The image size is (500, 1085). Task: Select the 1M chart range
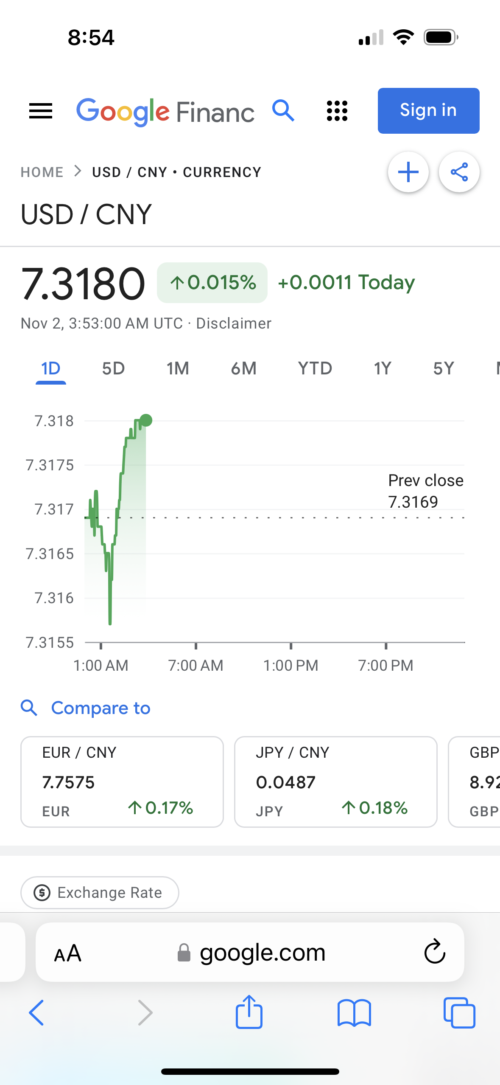click(178, 368)
